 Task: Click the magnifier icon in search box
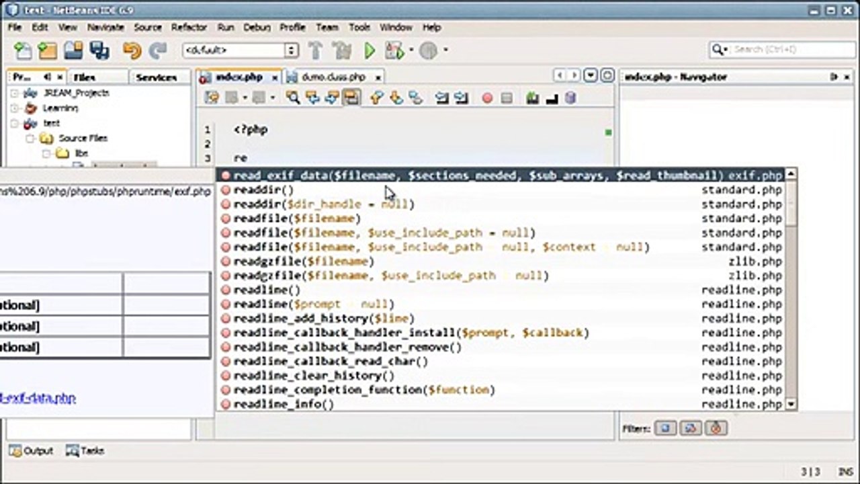pyautogui.click(x=719, y=50)
